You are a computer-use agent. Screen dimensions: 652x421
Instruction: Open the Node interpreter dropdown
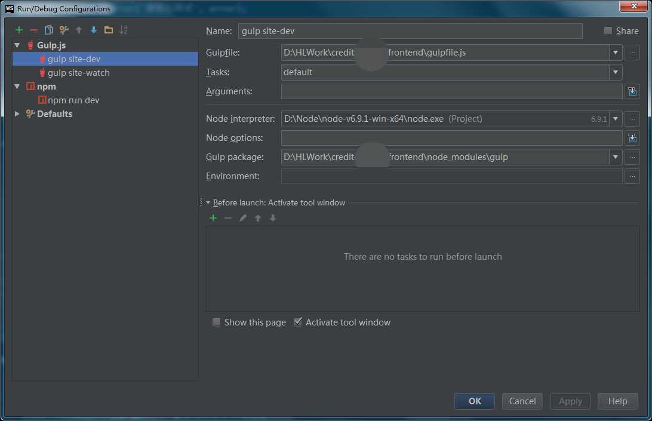pos(616,119)
